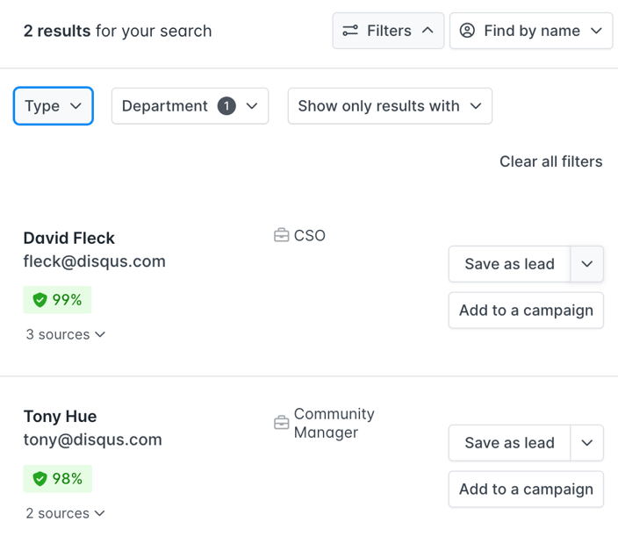Expand 2 sources for Tony Hue

(65, 513)
